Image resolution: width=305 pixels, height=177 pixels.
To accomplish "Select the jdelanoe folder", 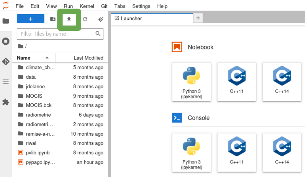I will [x=60, y=86].
